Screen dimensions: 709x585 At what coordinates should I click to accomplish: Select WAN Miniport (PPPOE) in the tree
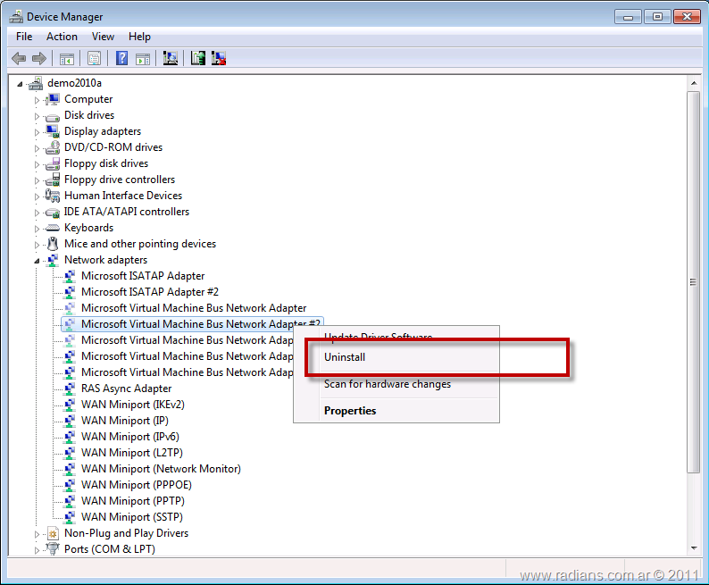136,485
